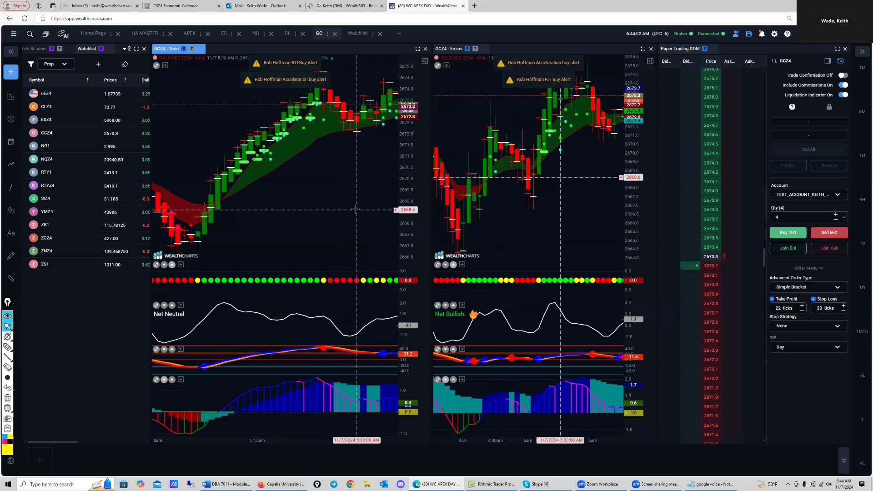Click the lock icon in DOM panel

(x=829, y=106)
